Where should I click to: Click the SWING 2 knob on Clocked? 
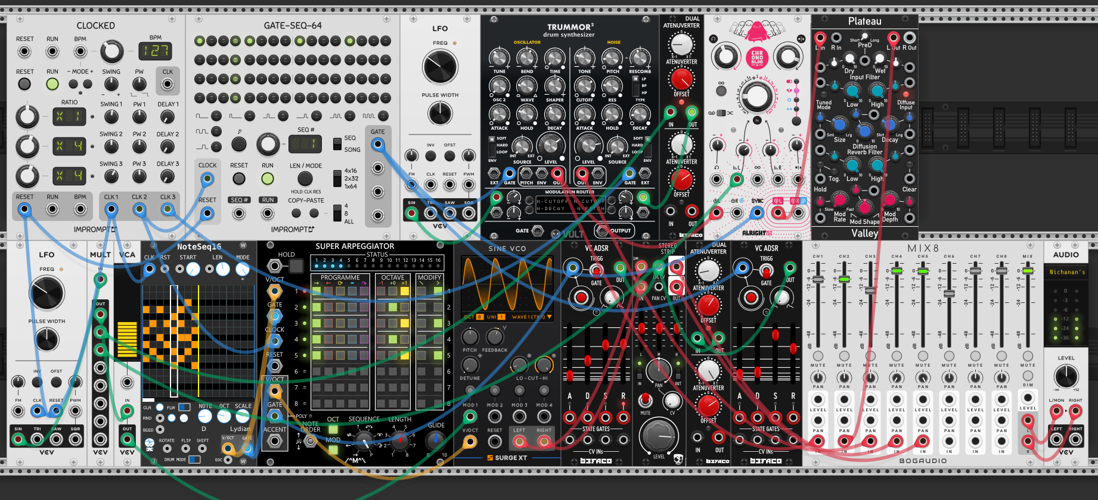coord(111,146)
